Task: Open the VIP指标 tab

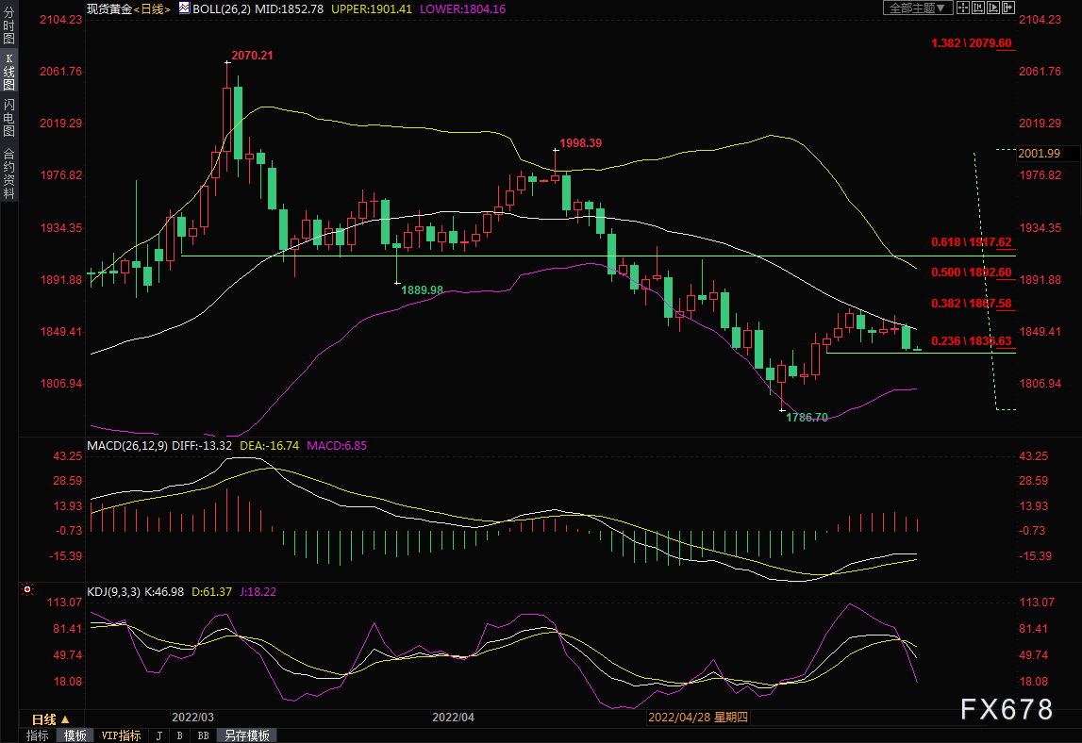Action: [121, 735]
